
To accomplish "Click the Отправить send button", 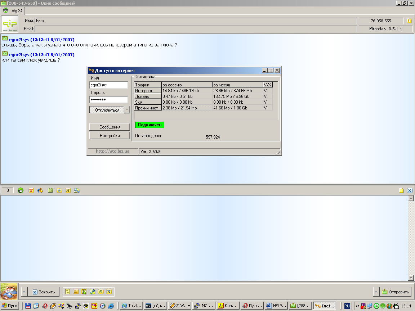I will pos(396,292).
